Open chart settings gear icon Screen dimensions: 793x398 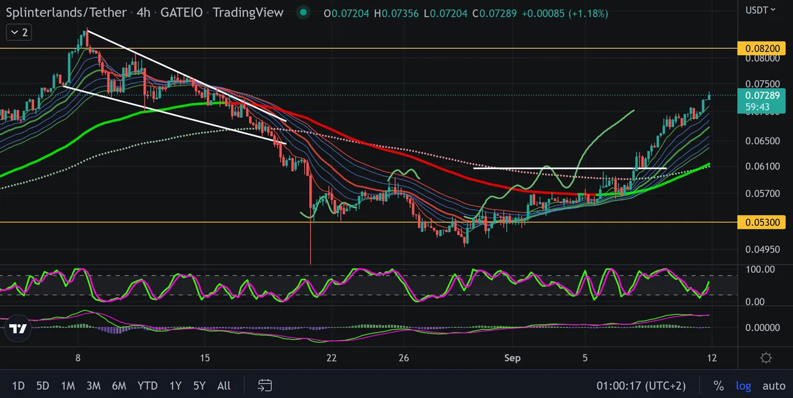click(766, 358)
